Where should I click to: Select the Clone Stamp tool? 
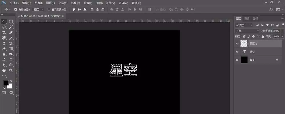[x=4, y=43]
